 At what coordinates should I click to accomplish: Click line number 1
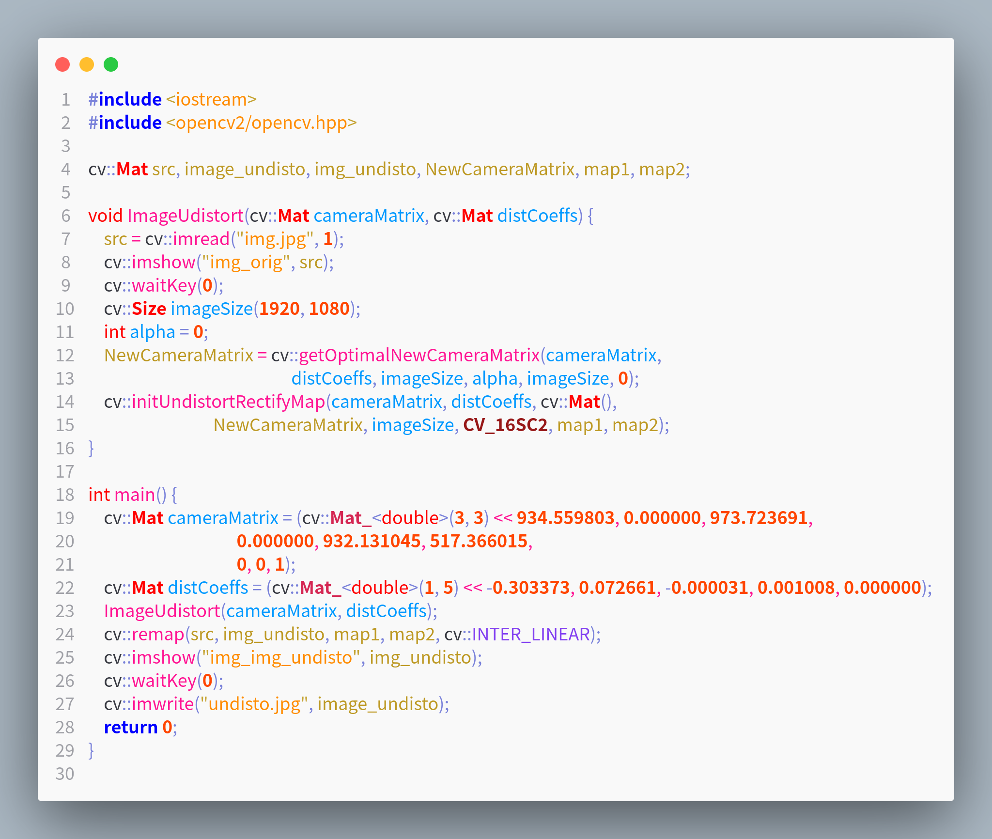coord(64,99)
